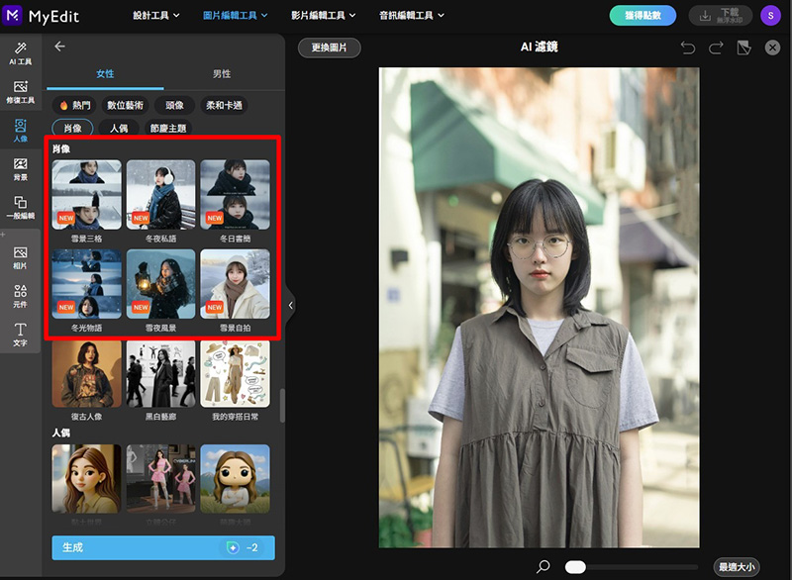
Task: Open the AI 工具 sidebar panel
Action: click(x=20, y=53)
